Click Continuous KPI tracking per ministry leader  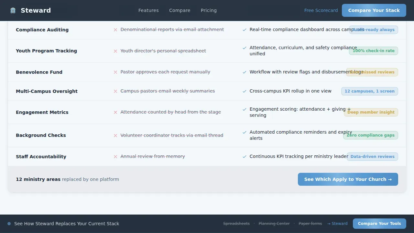click(299, 156)
